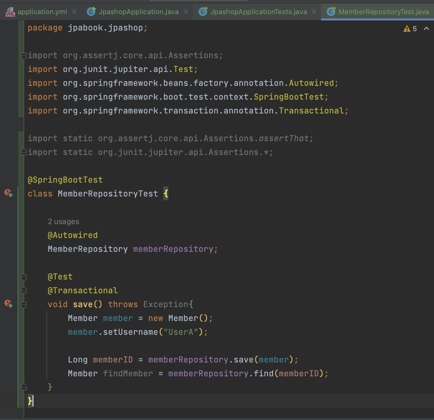The image size is (434, 420).
Task: Click the SpringBootTest import name
Action: coord(289,97)
